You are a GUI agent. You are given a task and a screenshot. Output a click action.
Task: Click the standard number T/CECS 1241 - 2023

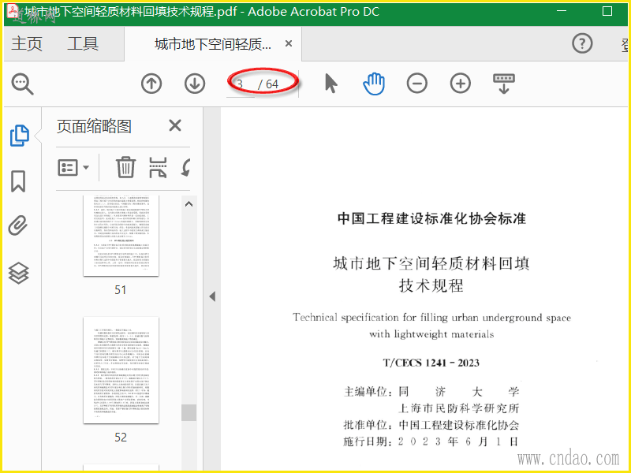click(x=431, y=363)
